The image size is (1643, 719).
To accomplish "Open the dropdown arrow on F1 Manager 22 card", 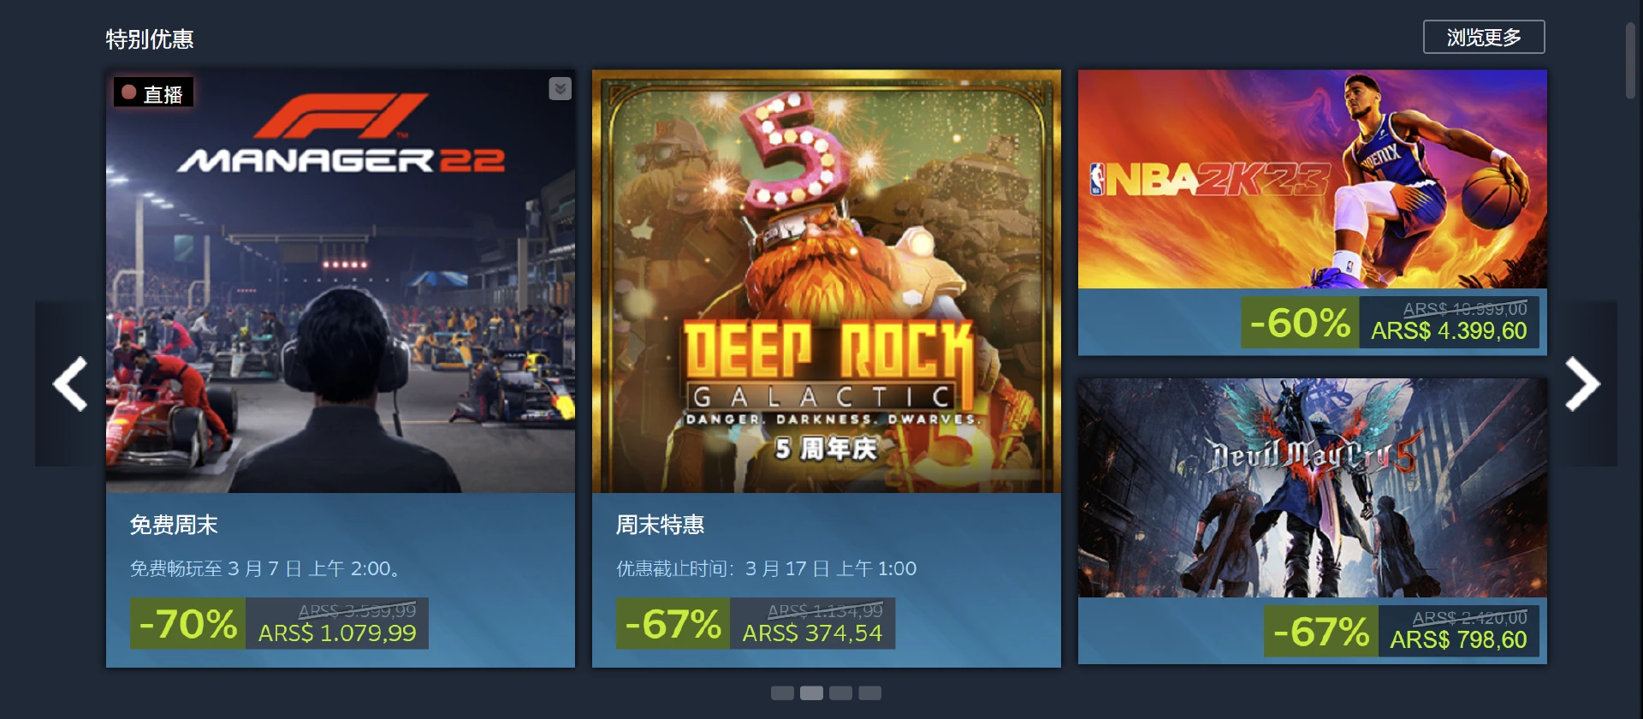I will 560,89.
